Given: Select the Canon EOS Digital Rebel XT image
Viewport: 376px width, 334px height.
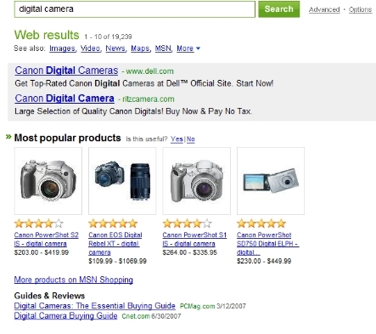Looking at the screenshot, I should pyautogui.click(x=122, y=181).
